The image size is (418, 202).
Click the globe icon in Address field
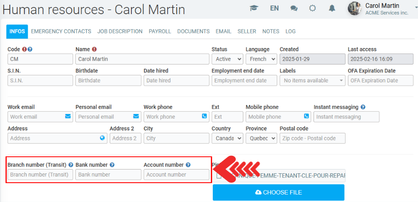tap(102, 138)
